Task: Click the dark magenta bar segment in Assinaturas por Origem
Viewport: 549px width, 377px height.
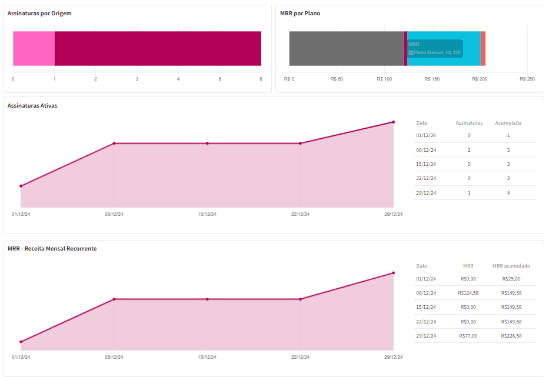Action: (x=158, y=48)
